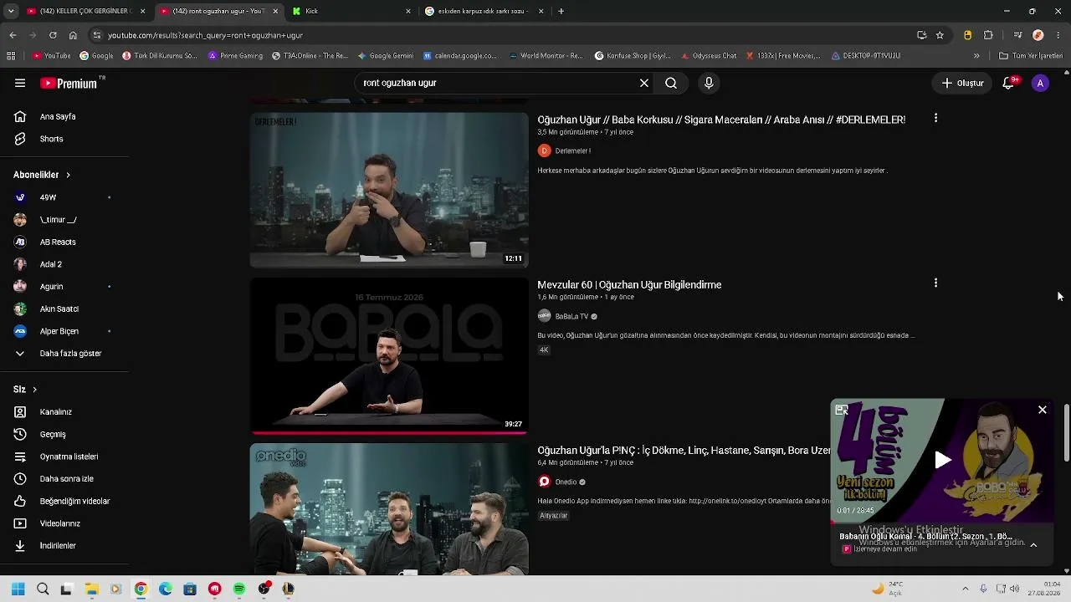The height and width of the screenshot is (602, 1071).
Task: Open Windows taskbar search
Action: (x=43, y=589)
